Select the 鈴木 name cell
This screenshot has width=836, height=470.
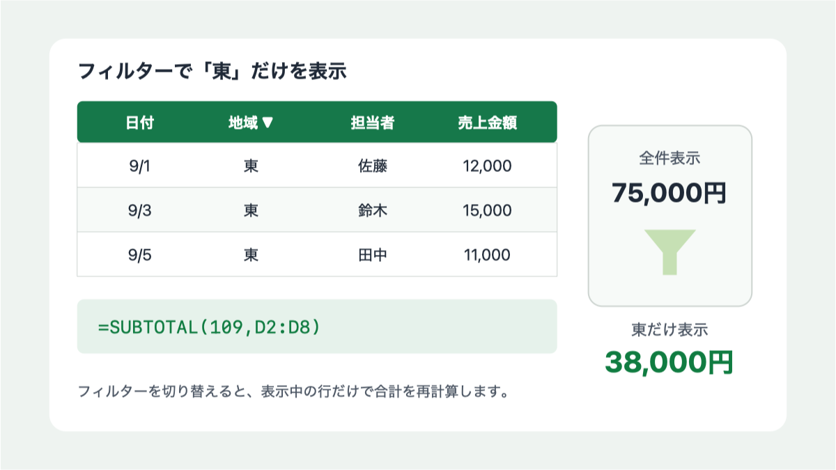coord(373,210)
